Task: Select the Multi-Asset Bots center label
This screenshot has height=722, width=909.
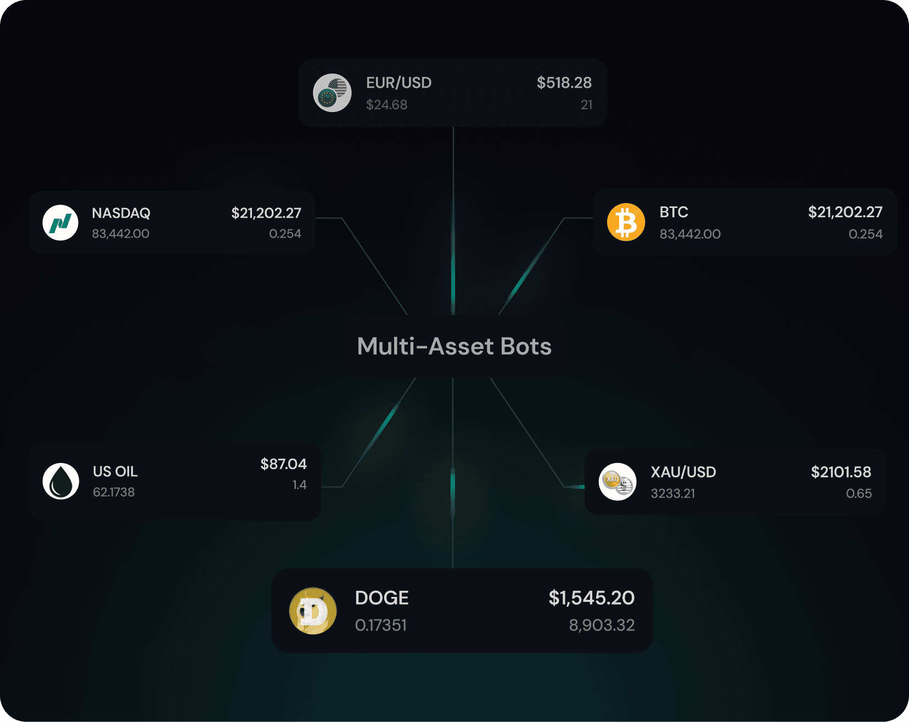Action: 454,346
